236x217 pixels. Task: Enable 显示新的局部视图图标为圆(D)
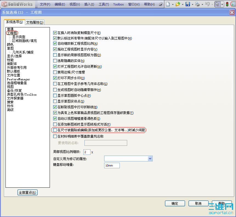tap(55, 55)
